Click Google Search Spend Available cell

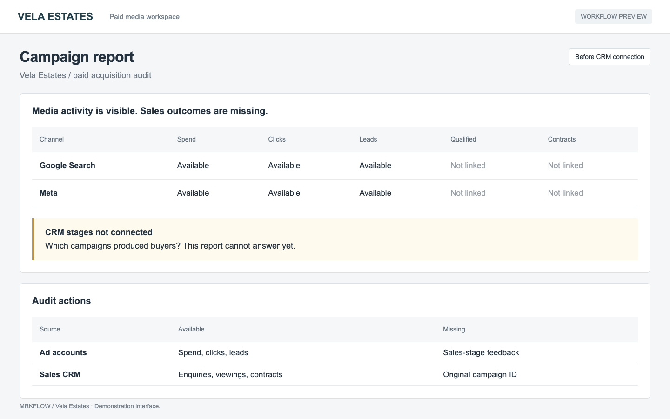(x=193, y=165)
